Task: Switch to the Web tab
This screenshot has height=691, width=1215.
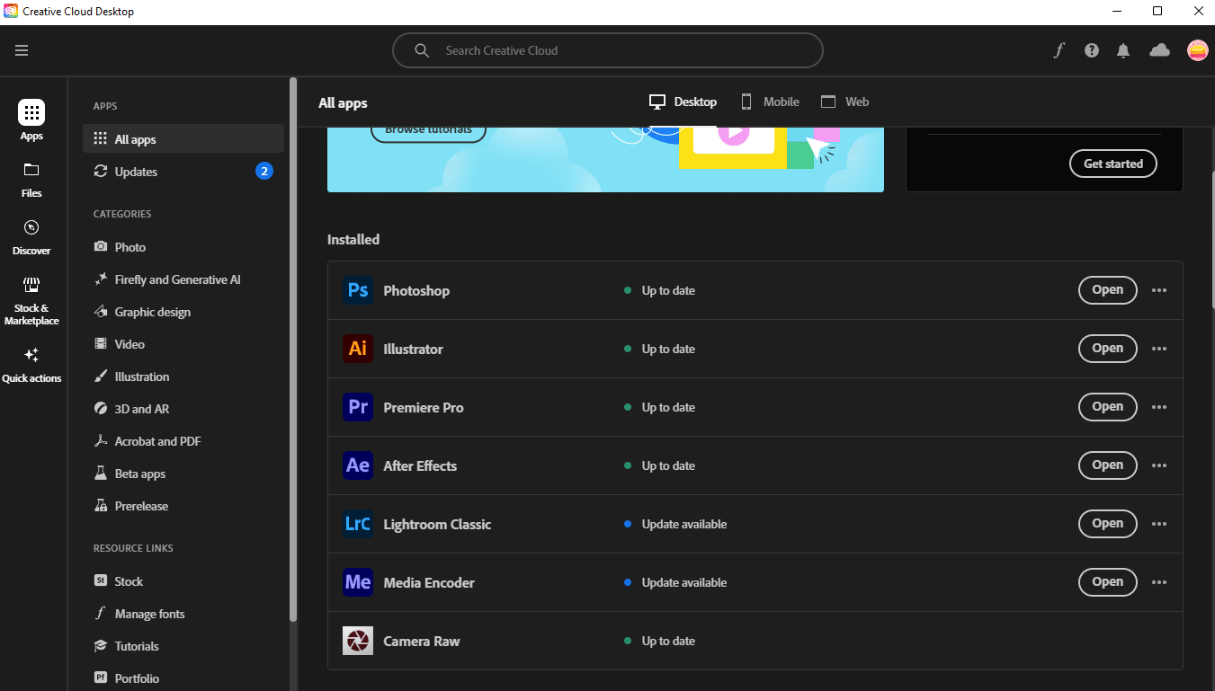Action: point(844,102)
